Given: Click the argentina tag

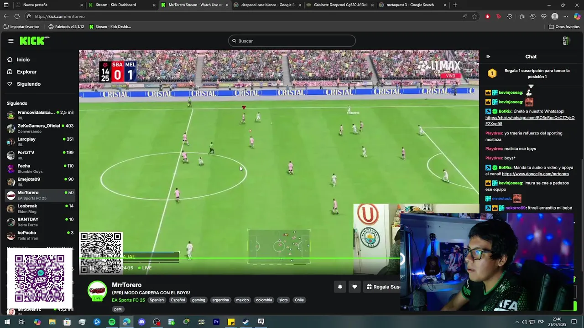Looking at the screenshot, I should 220,300.
